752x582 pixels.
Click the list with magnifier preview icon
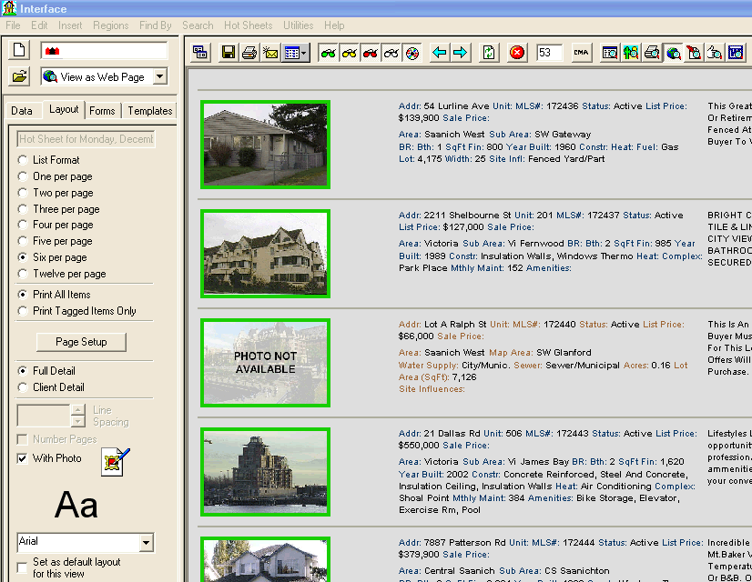pyautogui.click(x=610, y=53)
